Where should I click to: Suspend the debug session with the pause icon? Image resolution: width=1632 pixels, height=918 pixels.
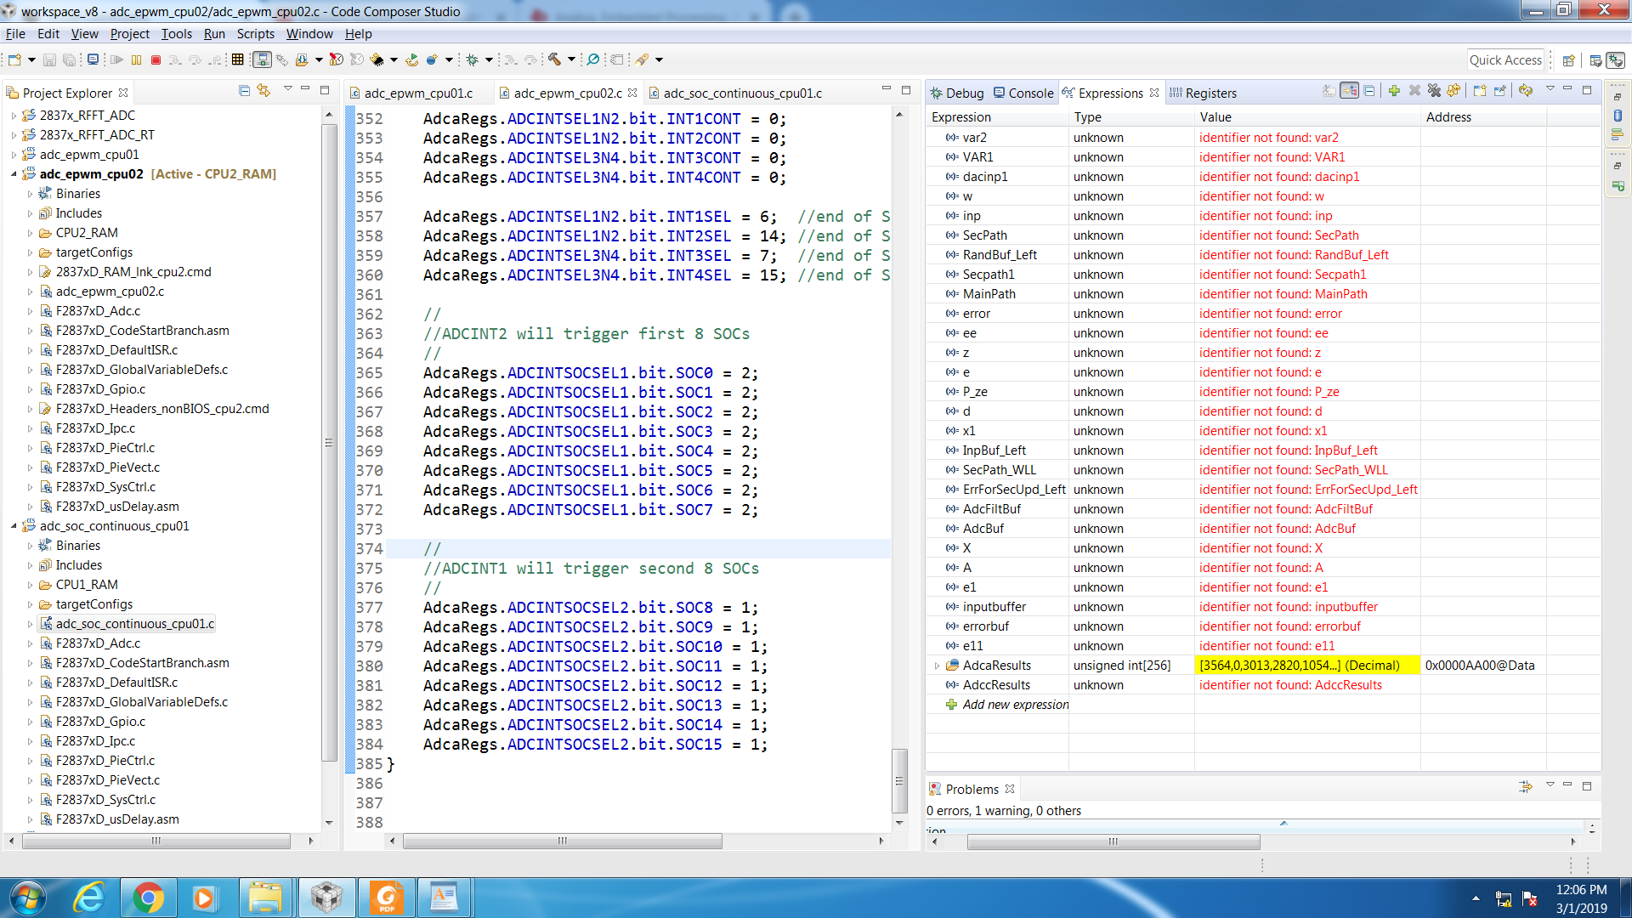coord(136,59)
